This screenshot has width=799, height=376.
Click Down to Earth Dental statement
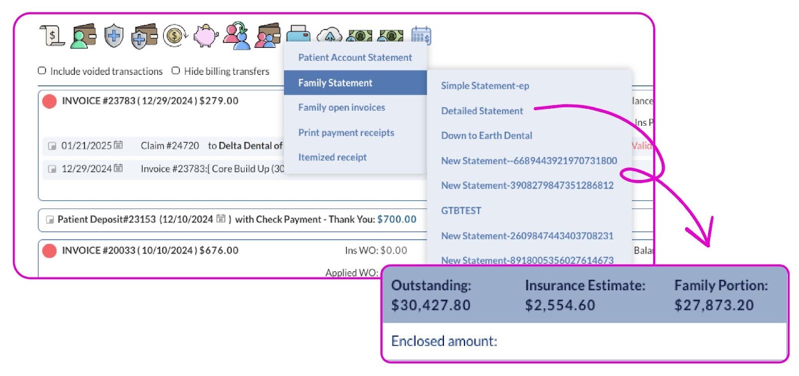coord(486,136)
